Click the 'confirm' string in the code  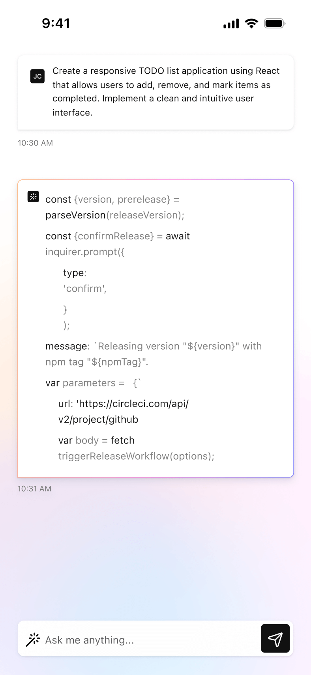click(85, 289)
